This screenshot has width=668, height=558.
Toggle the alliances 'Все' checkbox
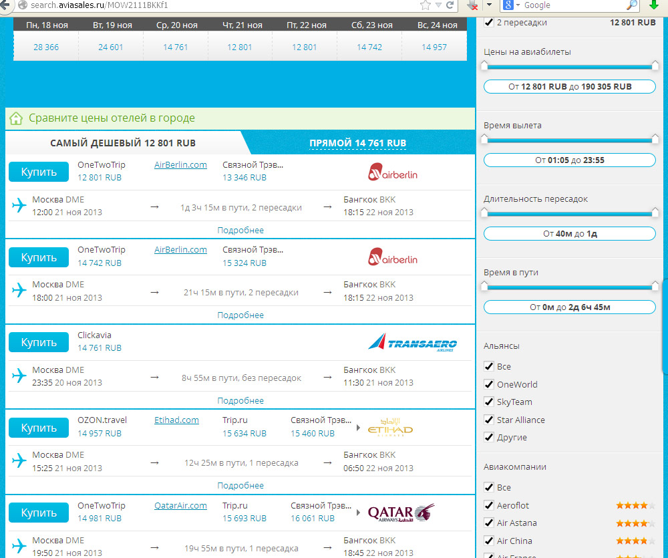point(489,366)
